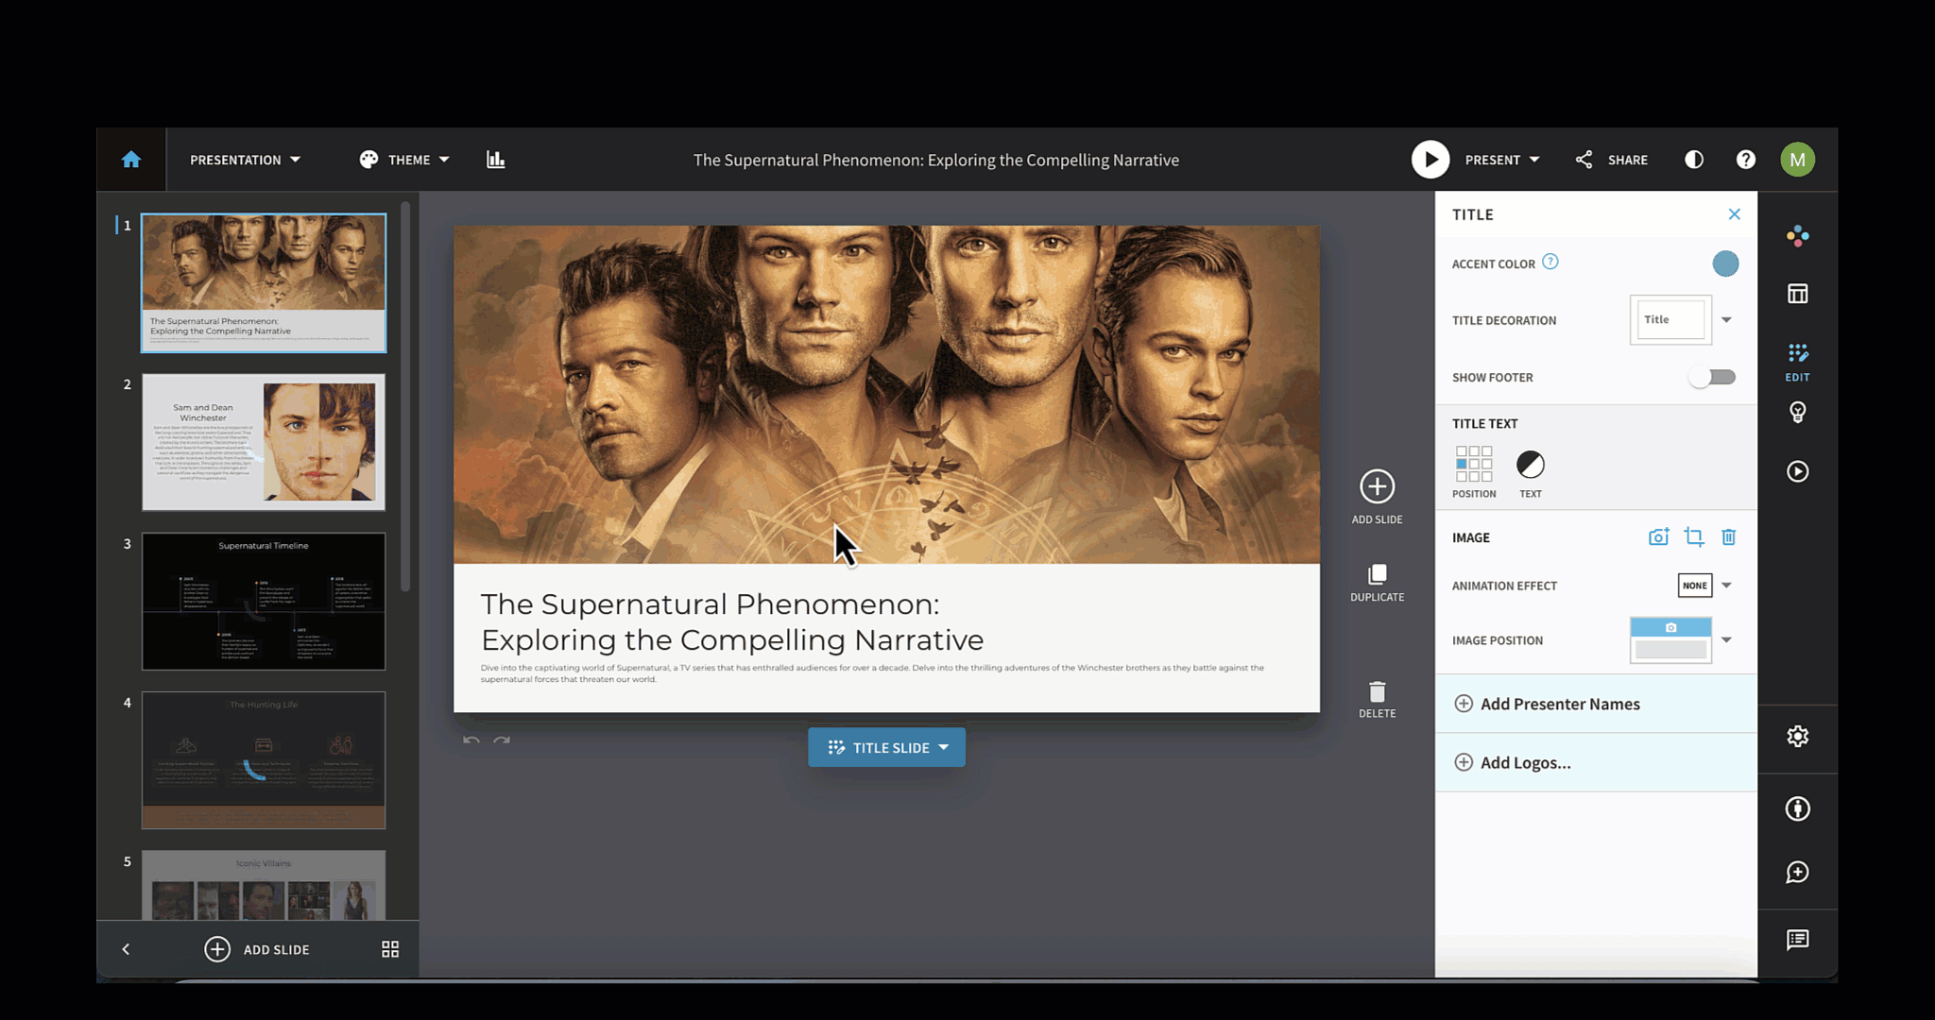Click the slide panel scrollbar
The width and height of the screenshot is (1935, 1020).
click(x=405, y=397)
